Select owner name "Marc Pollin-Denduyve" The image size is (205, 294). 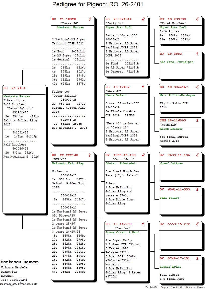pyautogui.click(x=177, y=95)
